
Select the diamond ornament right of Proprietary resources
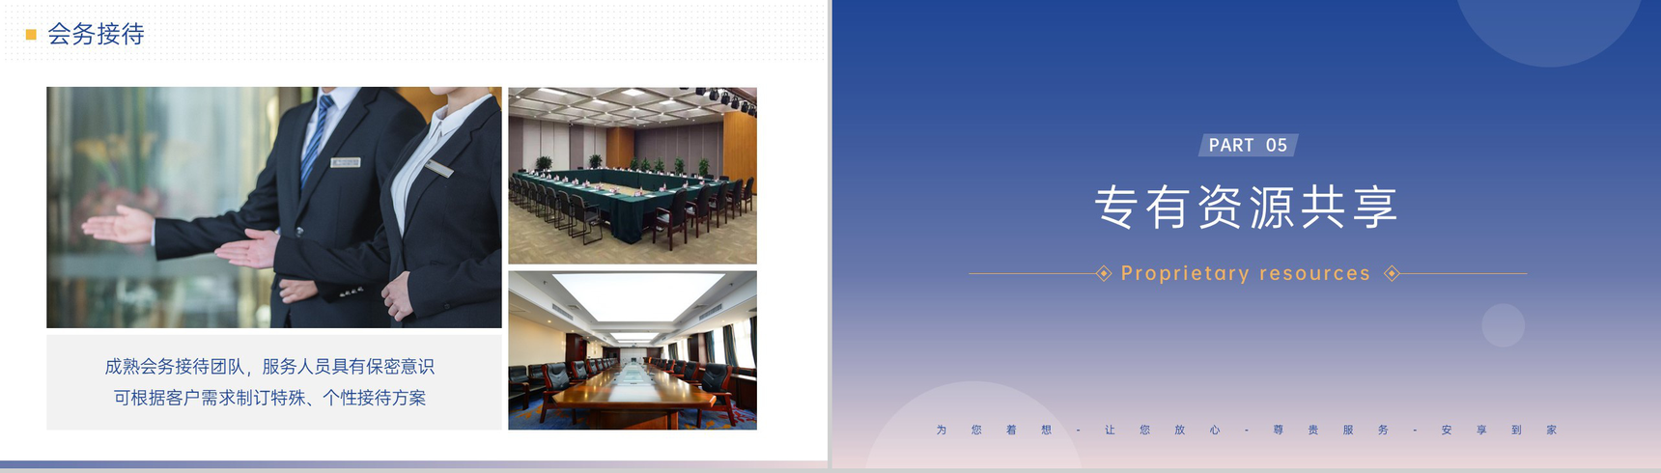click(1392, 274)
